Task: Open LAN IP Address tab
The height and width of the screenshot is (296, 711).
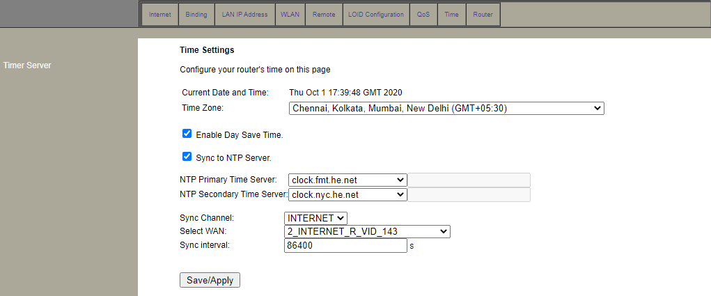Action: tap(244, 15)
